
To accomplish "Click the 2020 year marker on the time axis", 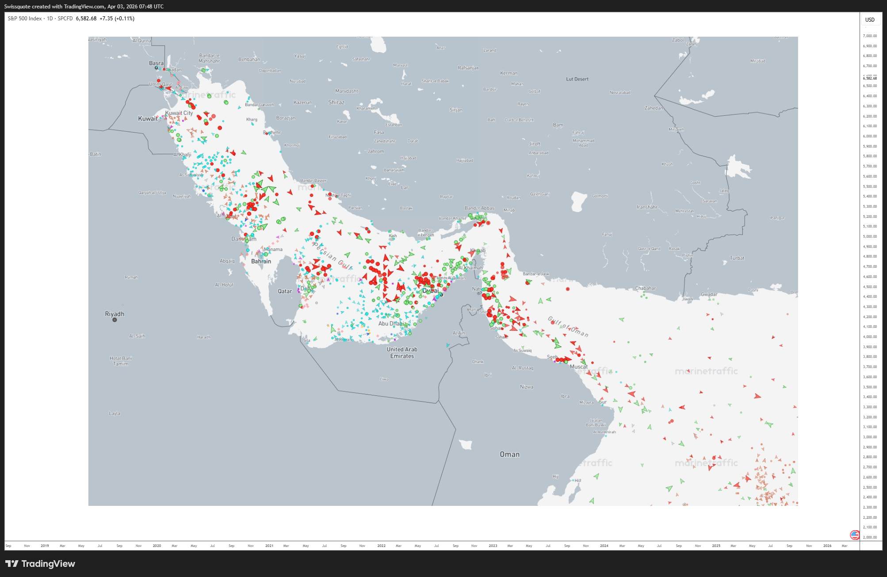I will (x=157, y=546).
